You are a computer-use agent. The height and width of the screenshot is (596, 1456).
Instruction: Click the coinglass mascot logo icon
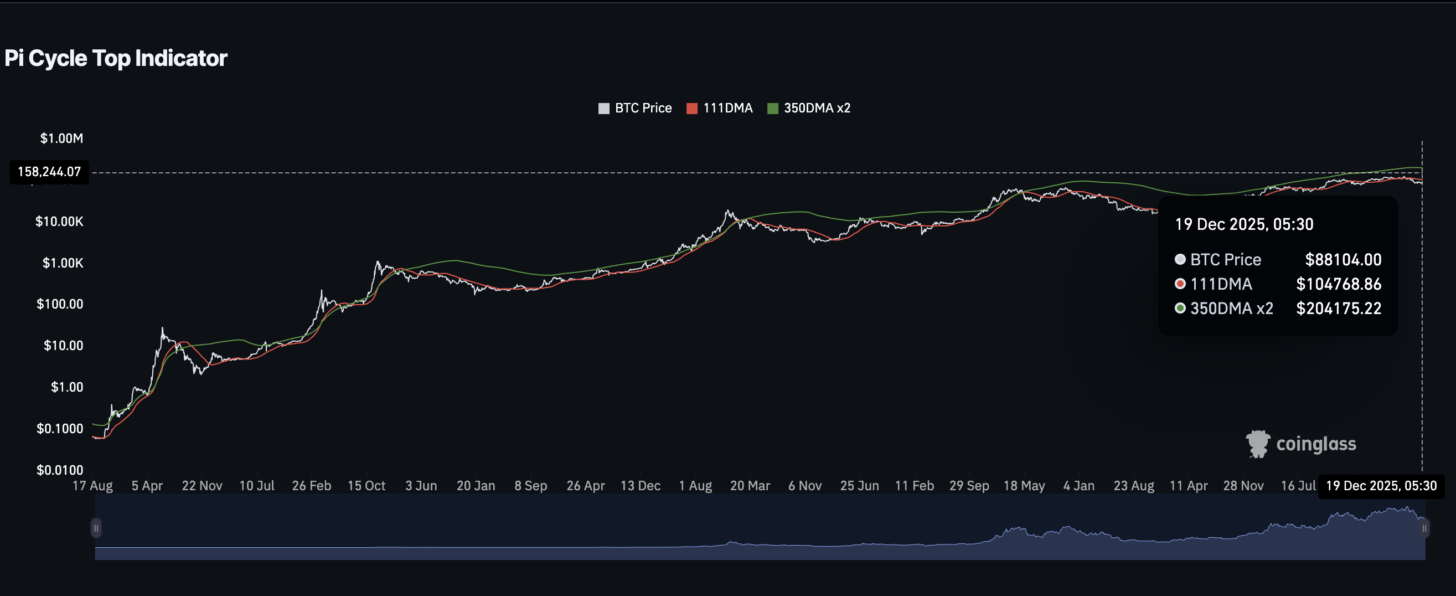click(x=1258, y=444)
